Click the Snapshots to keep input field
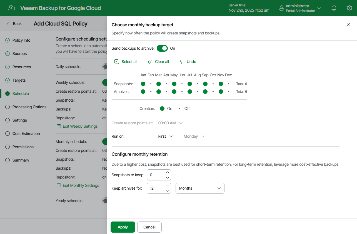Screen dimensions: 357x234 (159, 175)
